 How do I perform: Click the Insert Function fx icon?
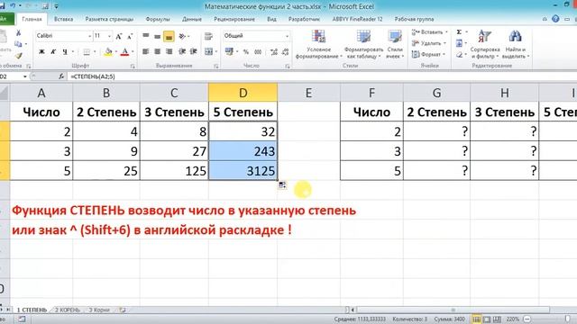[61, 76]
